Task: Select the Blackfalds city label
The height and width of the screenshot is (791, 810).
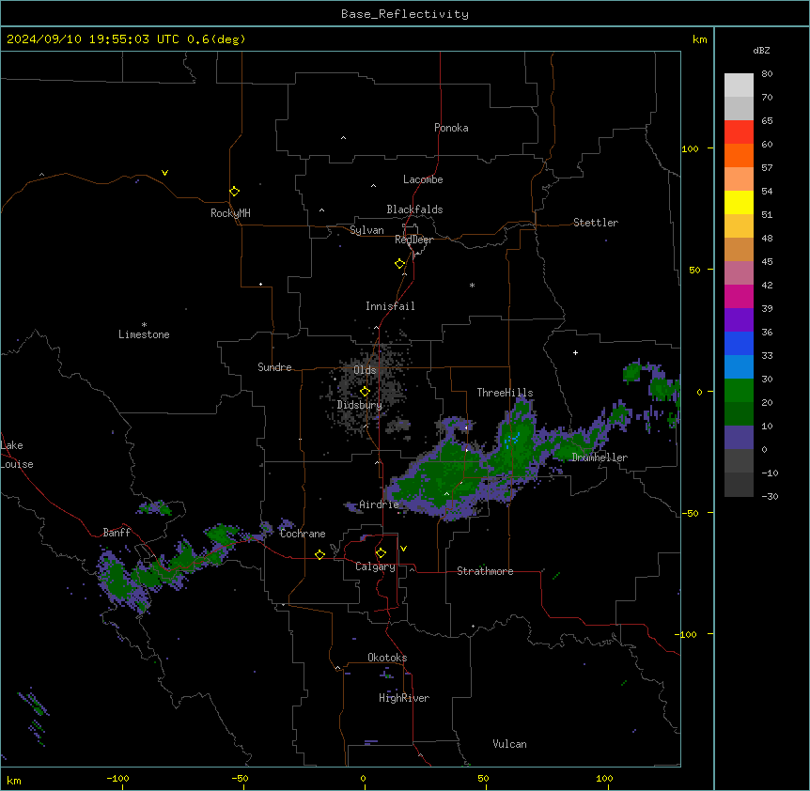Action: point(414,209)
